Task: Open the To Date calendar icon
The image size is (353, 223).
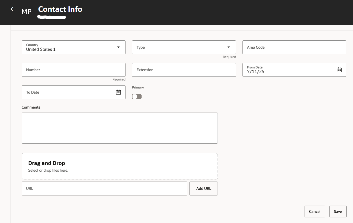Action: coord(118,92)
